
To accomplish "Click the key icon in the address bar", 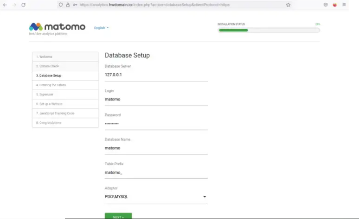I will pos(75,5).
